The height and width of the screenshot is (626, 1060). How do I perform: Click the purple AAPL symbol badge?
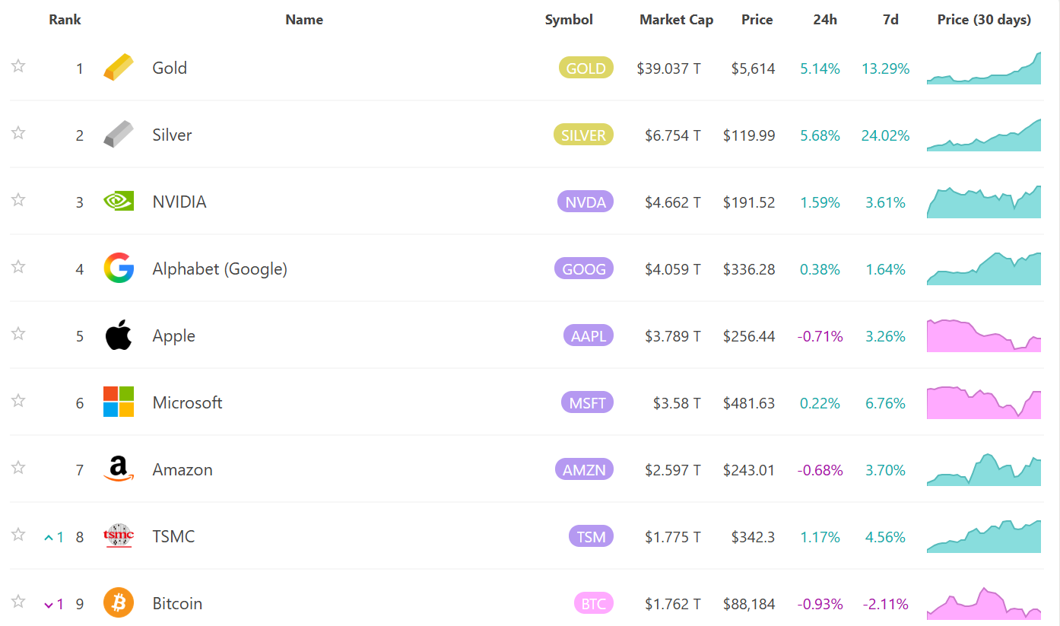pyautogui.click(x=588, y=335)
